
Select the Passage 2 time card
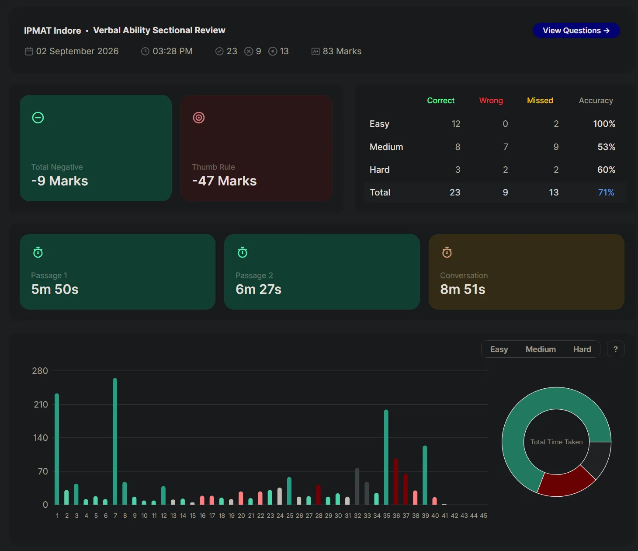tap(322, 272)
